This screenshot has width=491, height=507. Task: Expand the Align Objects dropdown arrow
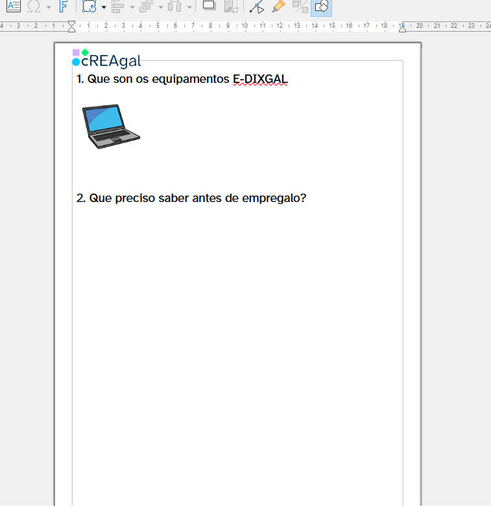[x=132, y=7]
